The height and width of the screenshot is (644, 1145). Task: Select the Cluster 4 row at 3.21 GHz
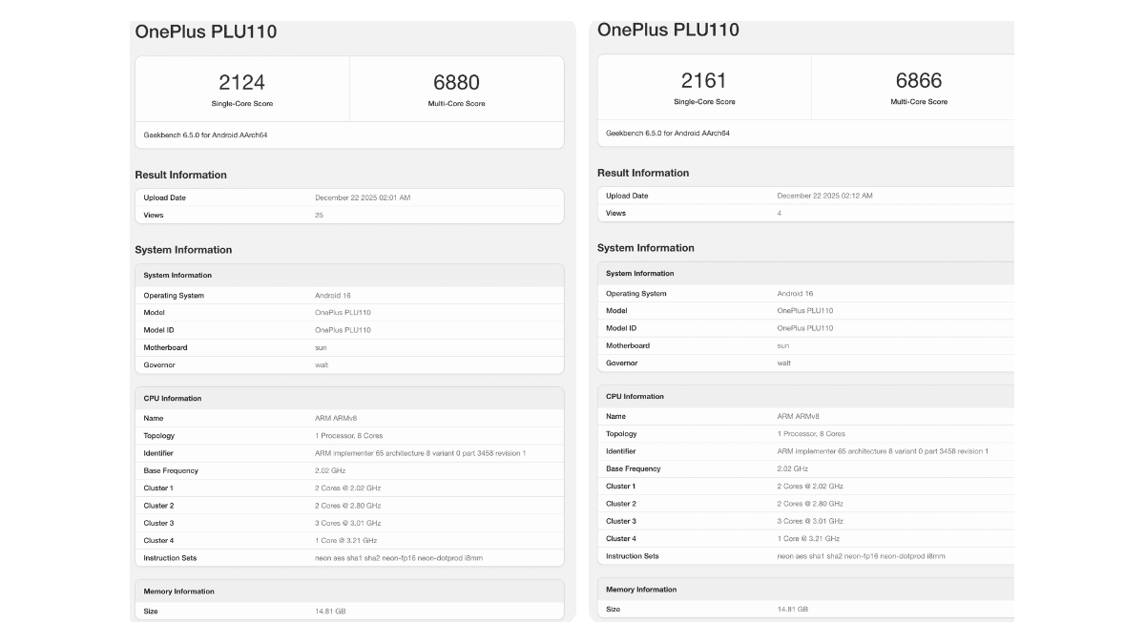[348, 540]
